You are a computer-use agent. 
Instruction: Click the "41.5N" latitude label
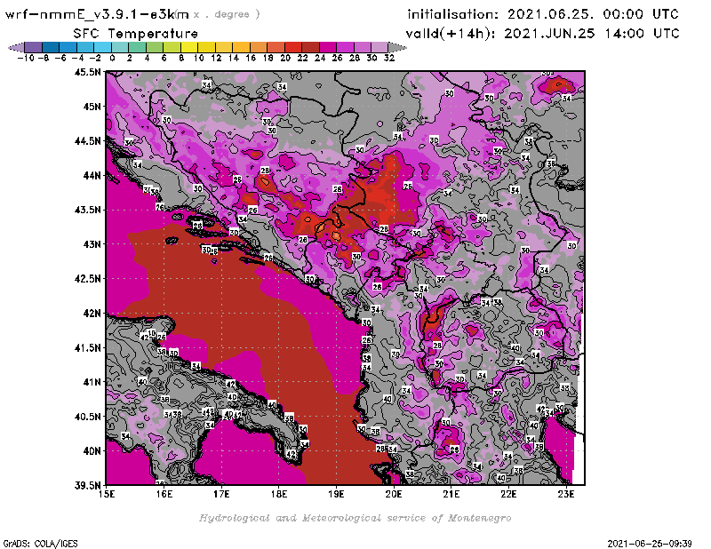tap(87, 347)
